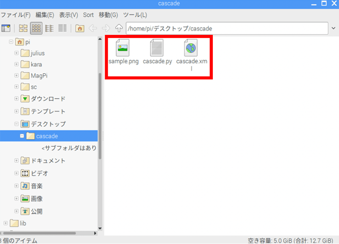Open the Sort menu
Image resolution: width=339 pixels, height=244 pixels.
(88, 15)
